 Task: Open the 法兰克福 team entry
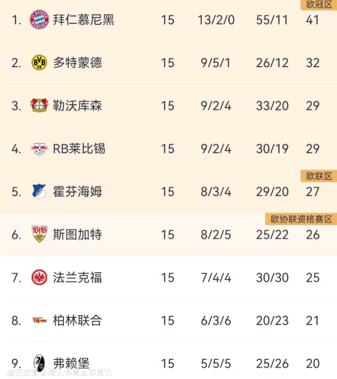click(78, 277)
